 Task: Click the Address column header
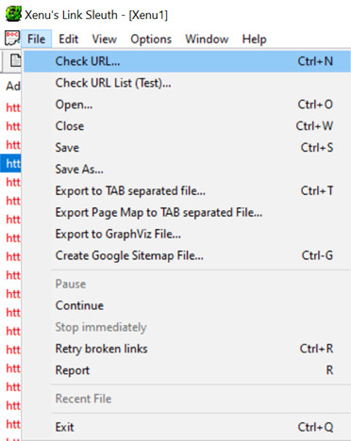tap(12, 86)
